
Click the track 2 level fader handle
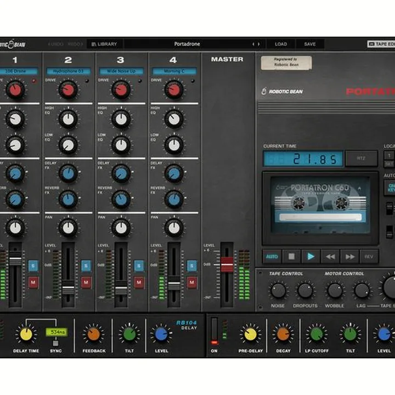tap(68, 288)
